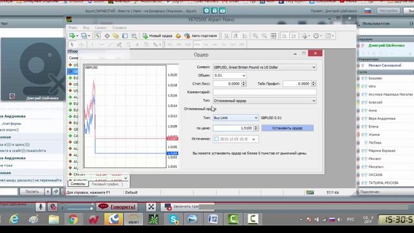Screen dimensions: 414x233
Task: Toggle the Авто-торговля button
Action: tap(201, 36)
